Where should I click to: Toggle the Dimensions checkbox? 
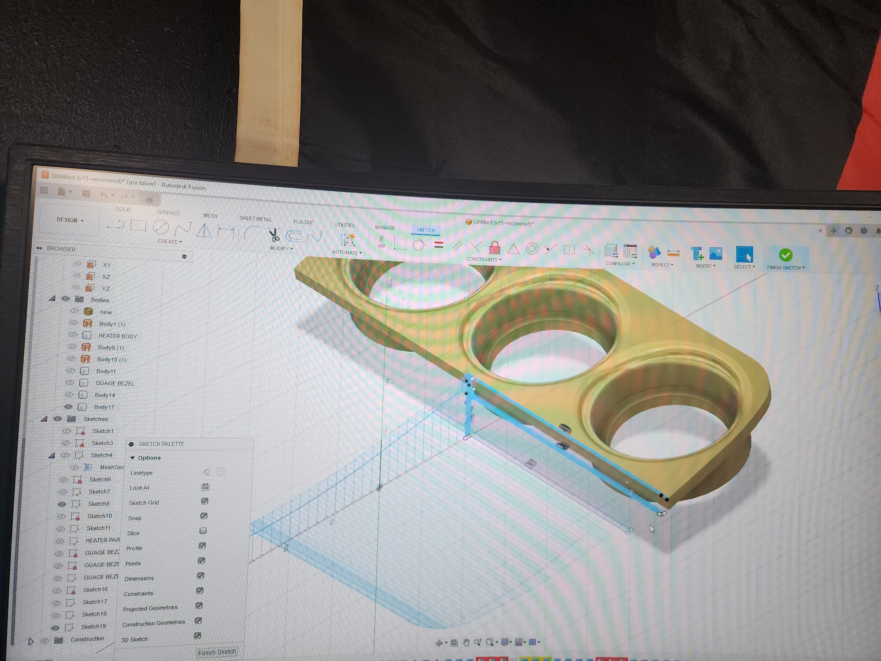point(200,576)
